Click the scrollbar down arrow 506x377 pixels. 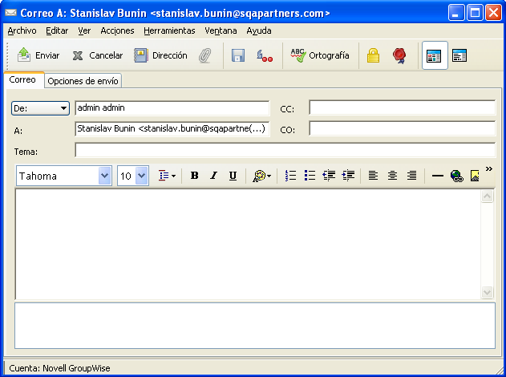pyautogui.click(x=487, y=293)
